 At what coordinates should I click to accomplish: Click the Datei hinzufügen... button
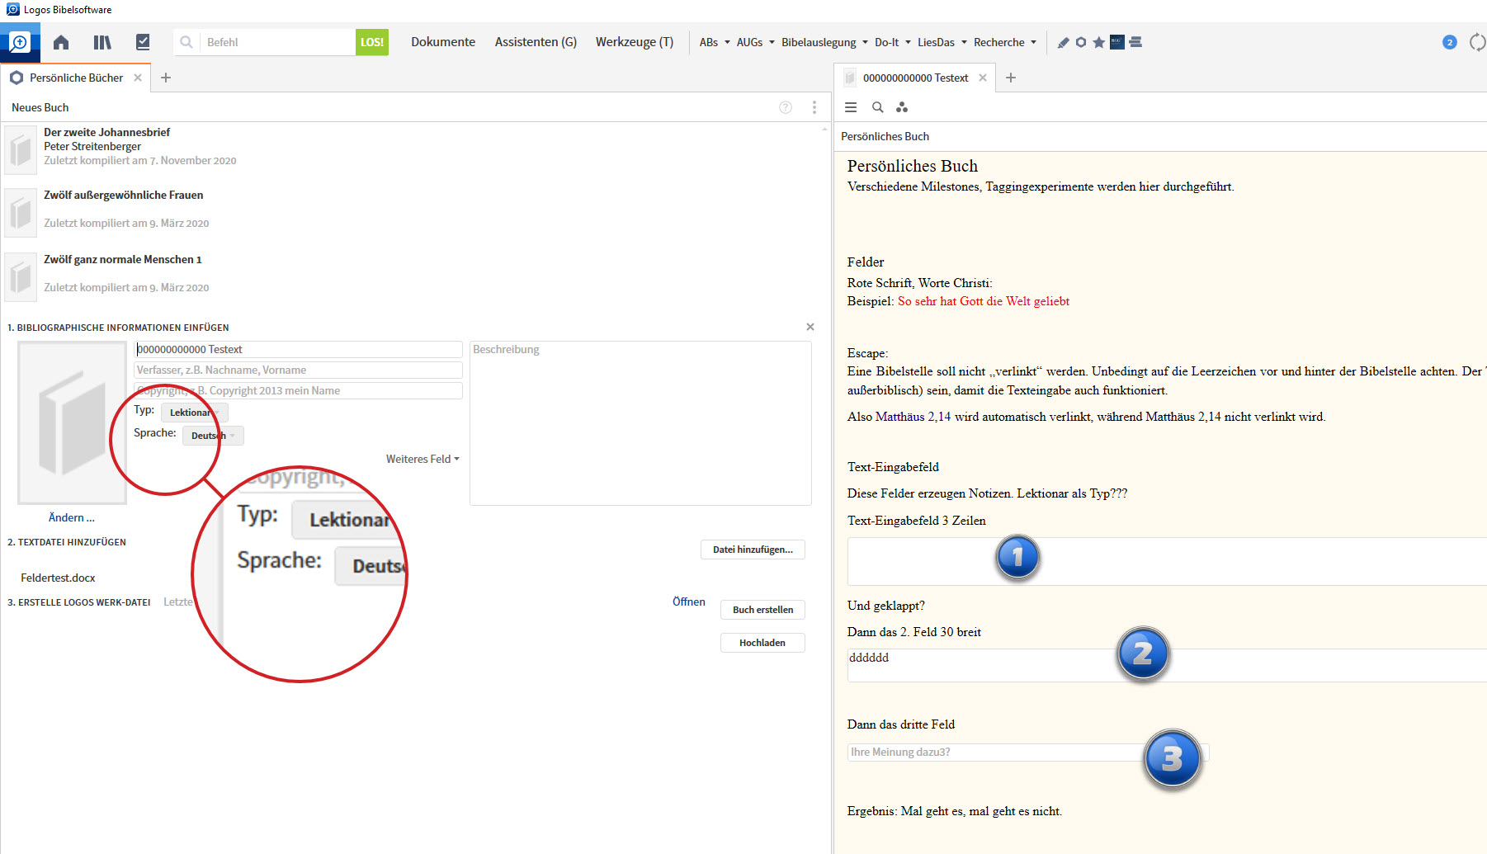click(753, 550)
